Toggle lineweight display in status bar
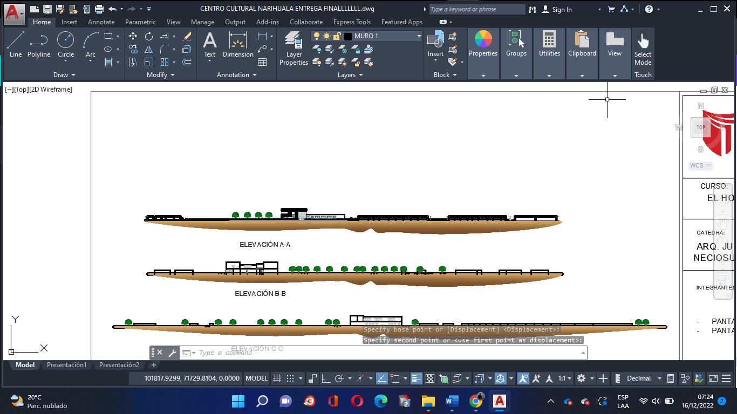 pyautogui.click(x=416, y=378)
